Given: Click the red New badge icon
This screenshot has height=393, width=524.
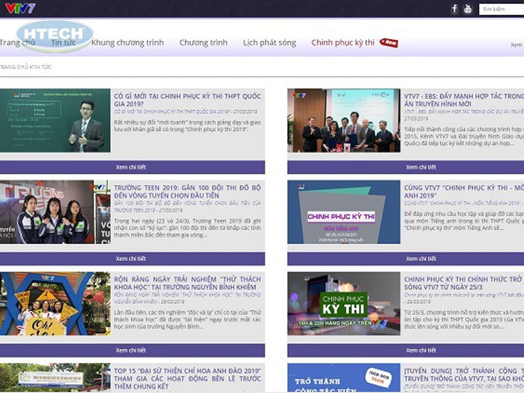Looking at the screenshot, I should click(389, 42).
